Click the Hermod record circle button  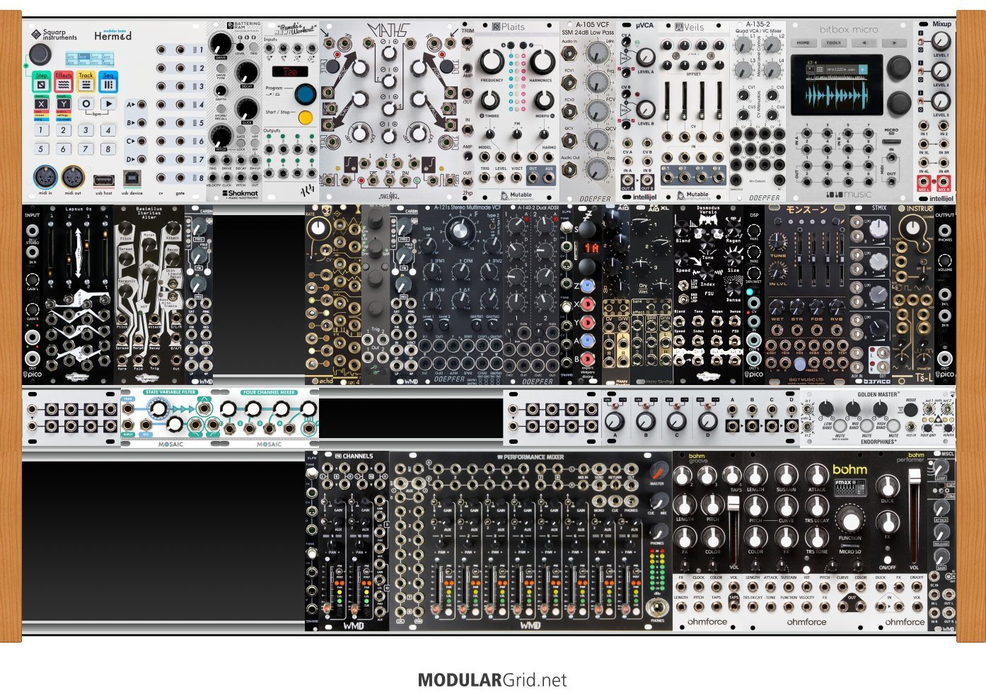[86, 104]
